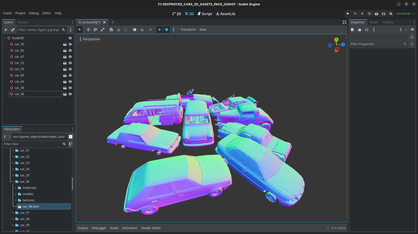Hide the car_82 node
This screenshot has width=418, height=234.
point(70,50)
